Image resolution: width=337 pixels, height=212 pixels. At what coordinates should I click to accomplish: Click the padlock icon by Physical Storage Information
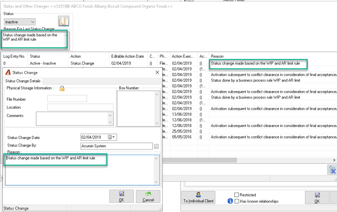click(62, 88)
